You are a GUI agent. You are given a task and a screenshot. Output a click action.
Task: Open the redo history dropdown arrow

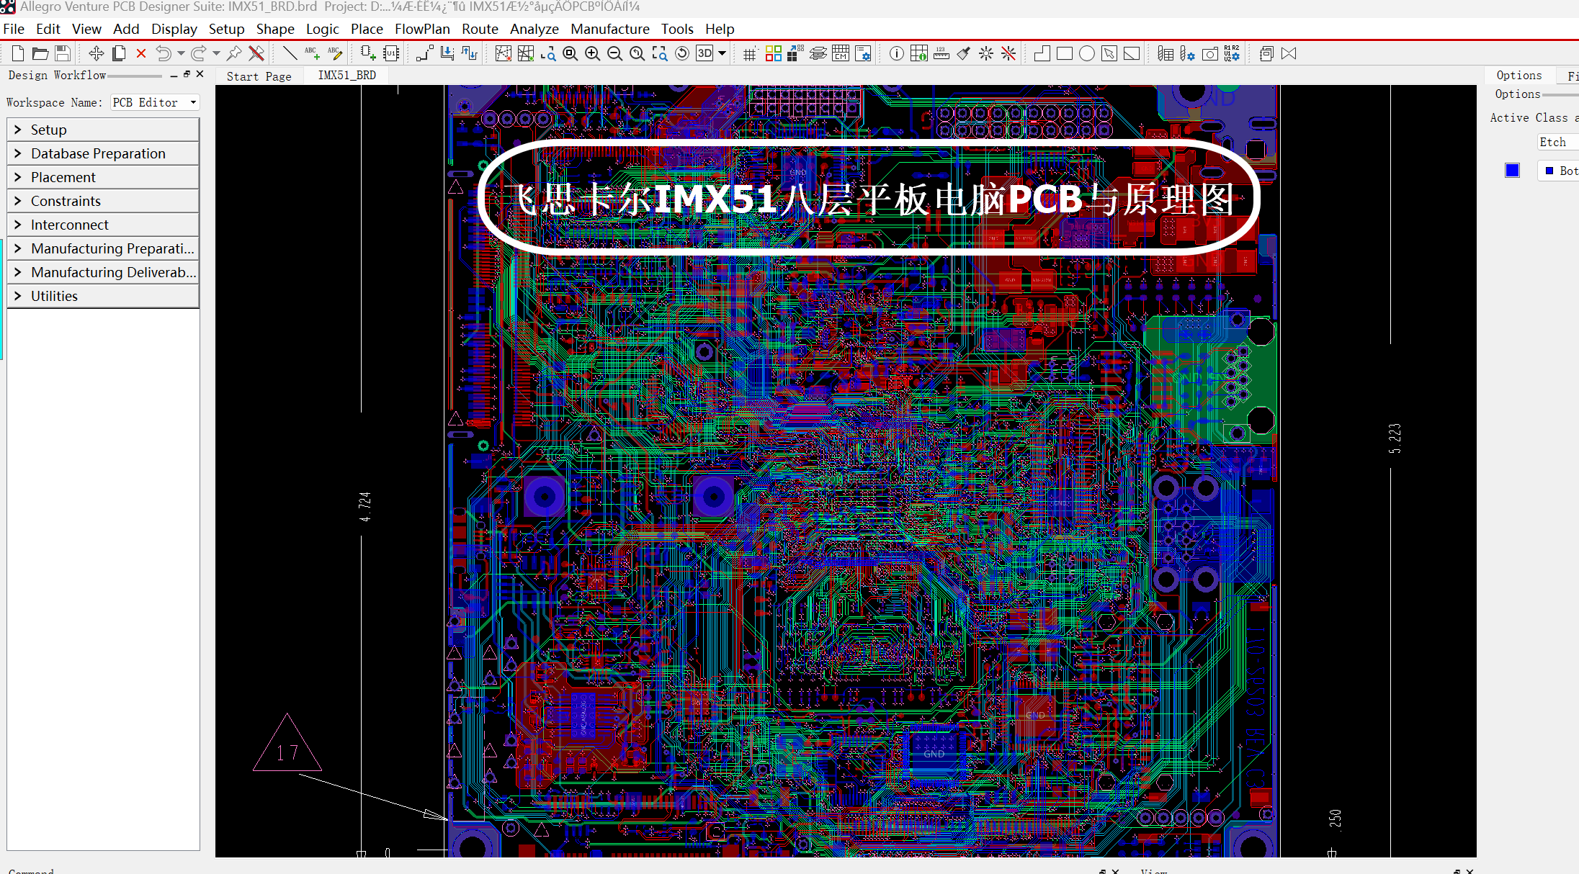tap(216, 53)
